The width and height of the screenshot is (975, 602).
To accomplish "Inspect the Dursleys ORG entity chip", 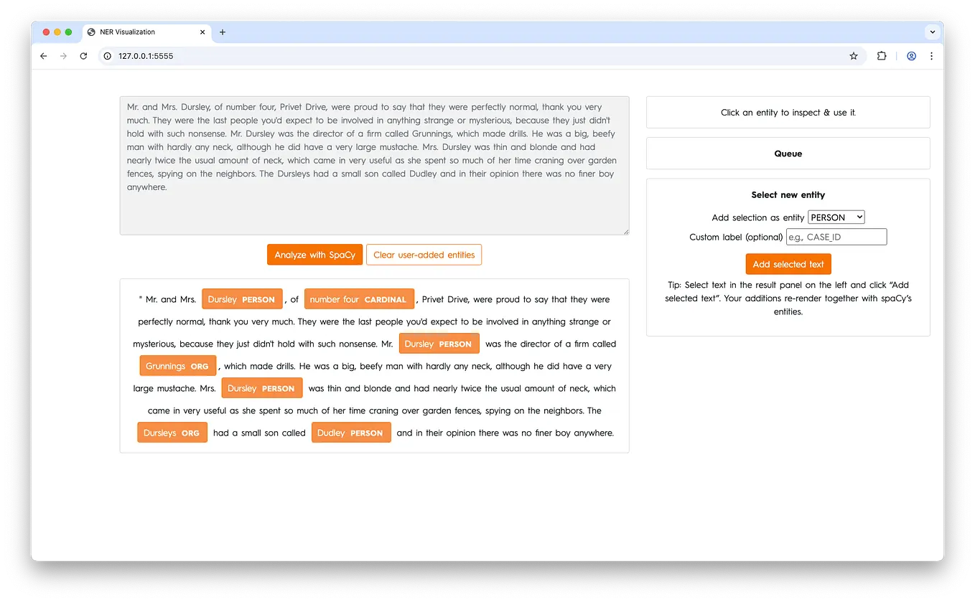I will point(172,432).
